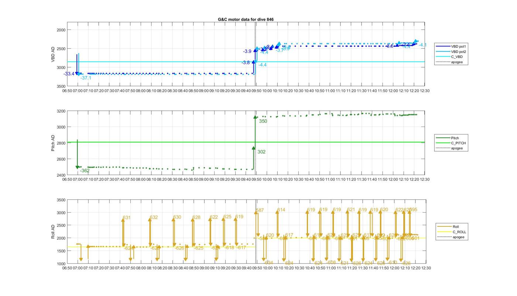Screen dimensions: 517x296
Task: Click the "Pitch AD" y-axis label
Action: [53, 143]
